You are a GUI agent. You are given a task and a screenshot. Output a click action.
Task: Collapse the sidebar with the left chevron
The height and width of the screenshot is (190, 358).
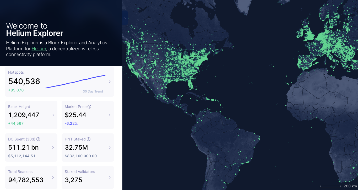pyautogui.click(x=125, y=18)
